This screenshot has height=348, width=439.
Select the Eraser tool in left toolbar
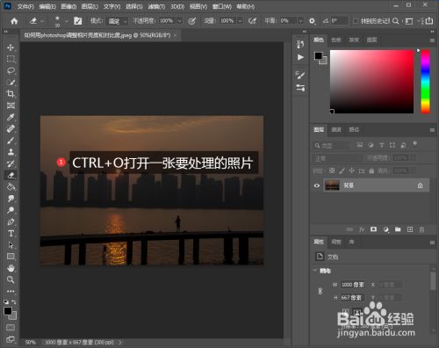pyautogui.click(x=11, y=175)
